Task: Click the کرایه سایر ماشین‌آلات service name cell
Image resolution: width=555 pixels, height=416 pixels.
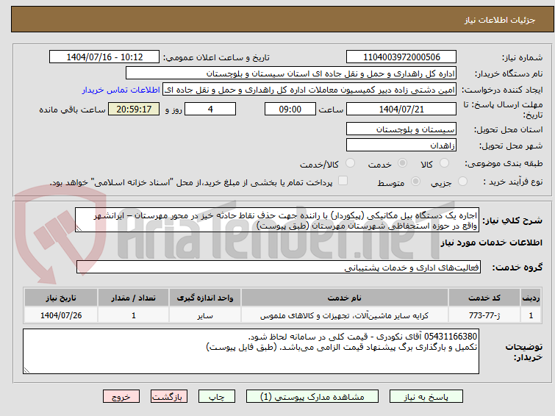Action: [345, 315]
